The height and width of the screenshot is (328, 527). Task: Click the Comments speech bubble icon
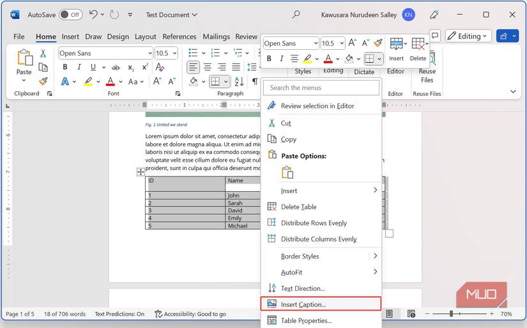tap(434, 36)
